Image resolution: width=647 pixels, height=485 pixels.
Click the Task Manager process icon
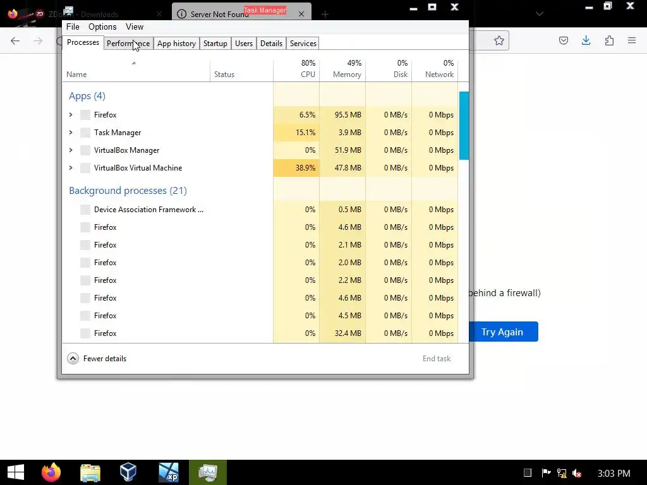point(85,133)
